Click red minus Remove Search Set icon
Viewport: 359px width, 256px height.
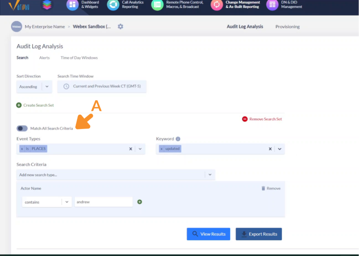coord(245,119)
